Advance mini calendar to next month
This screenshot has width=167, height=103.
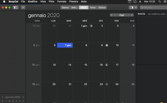coord(23,97)
